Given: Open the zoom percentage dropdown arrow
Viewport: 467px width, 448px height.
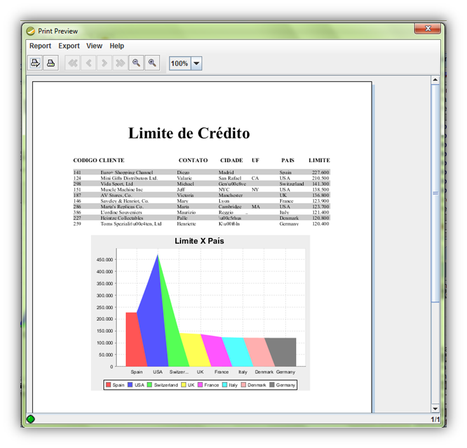Looking at the screenshot, I should 196,64.
